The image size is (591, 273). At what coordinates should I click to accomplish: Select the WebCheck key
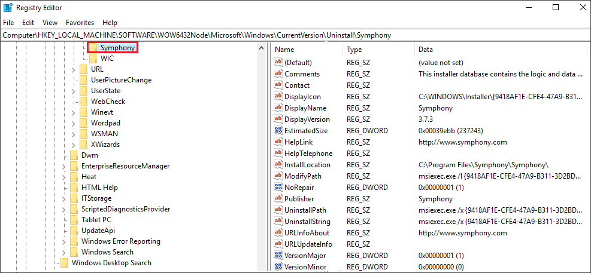(108, 101)
